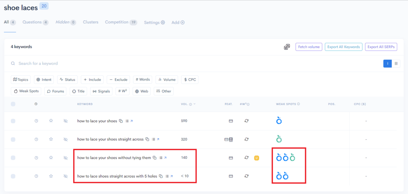Screen dimensions: 408x194
Task: Open 'how to lace your shoes' in new tab
Action: pyautogui.click(x=131, y=121)
